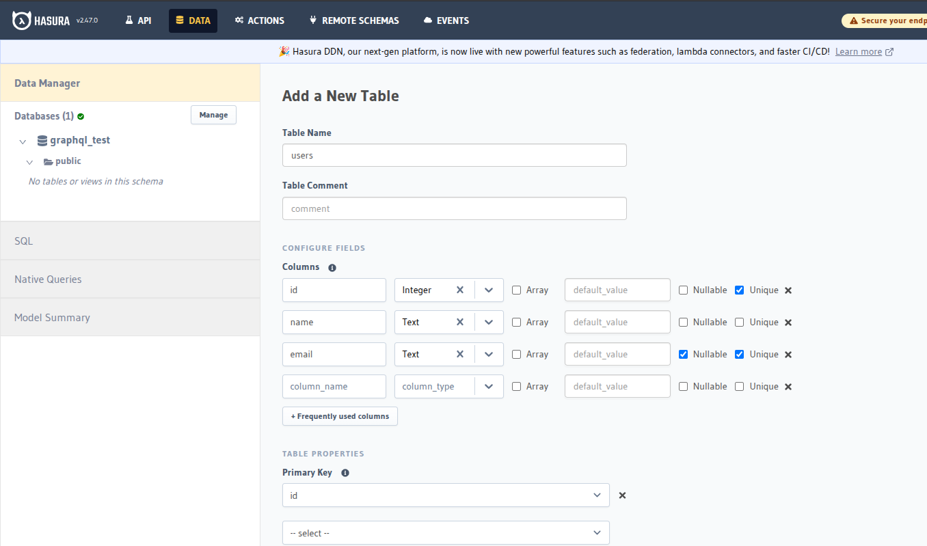Clear the Text type of email column

(460, 354)
